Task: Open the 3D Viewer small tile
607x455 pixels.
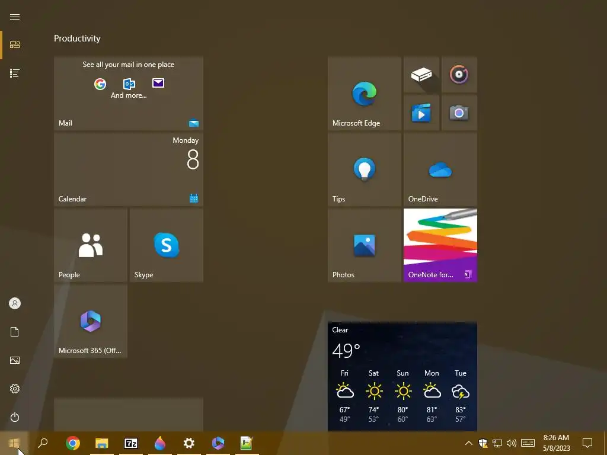Action: pos(421,74)
